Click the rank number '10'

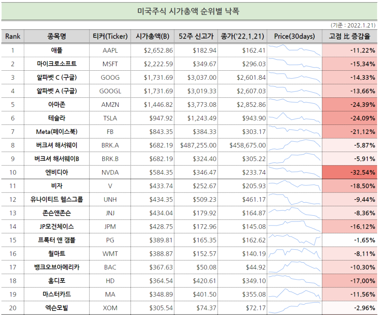click(13, 172)
